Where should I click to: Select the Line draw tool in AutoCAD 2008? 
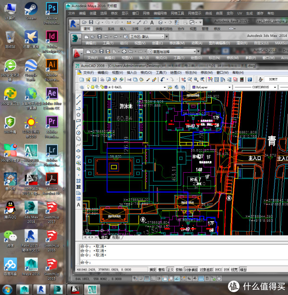(x=79, y=97)
